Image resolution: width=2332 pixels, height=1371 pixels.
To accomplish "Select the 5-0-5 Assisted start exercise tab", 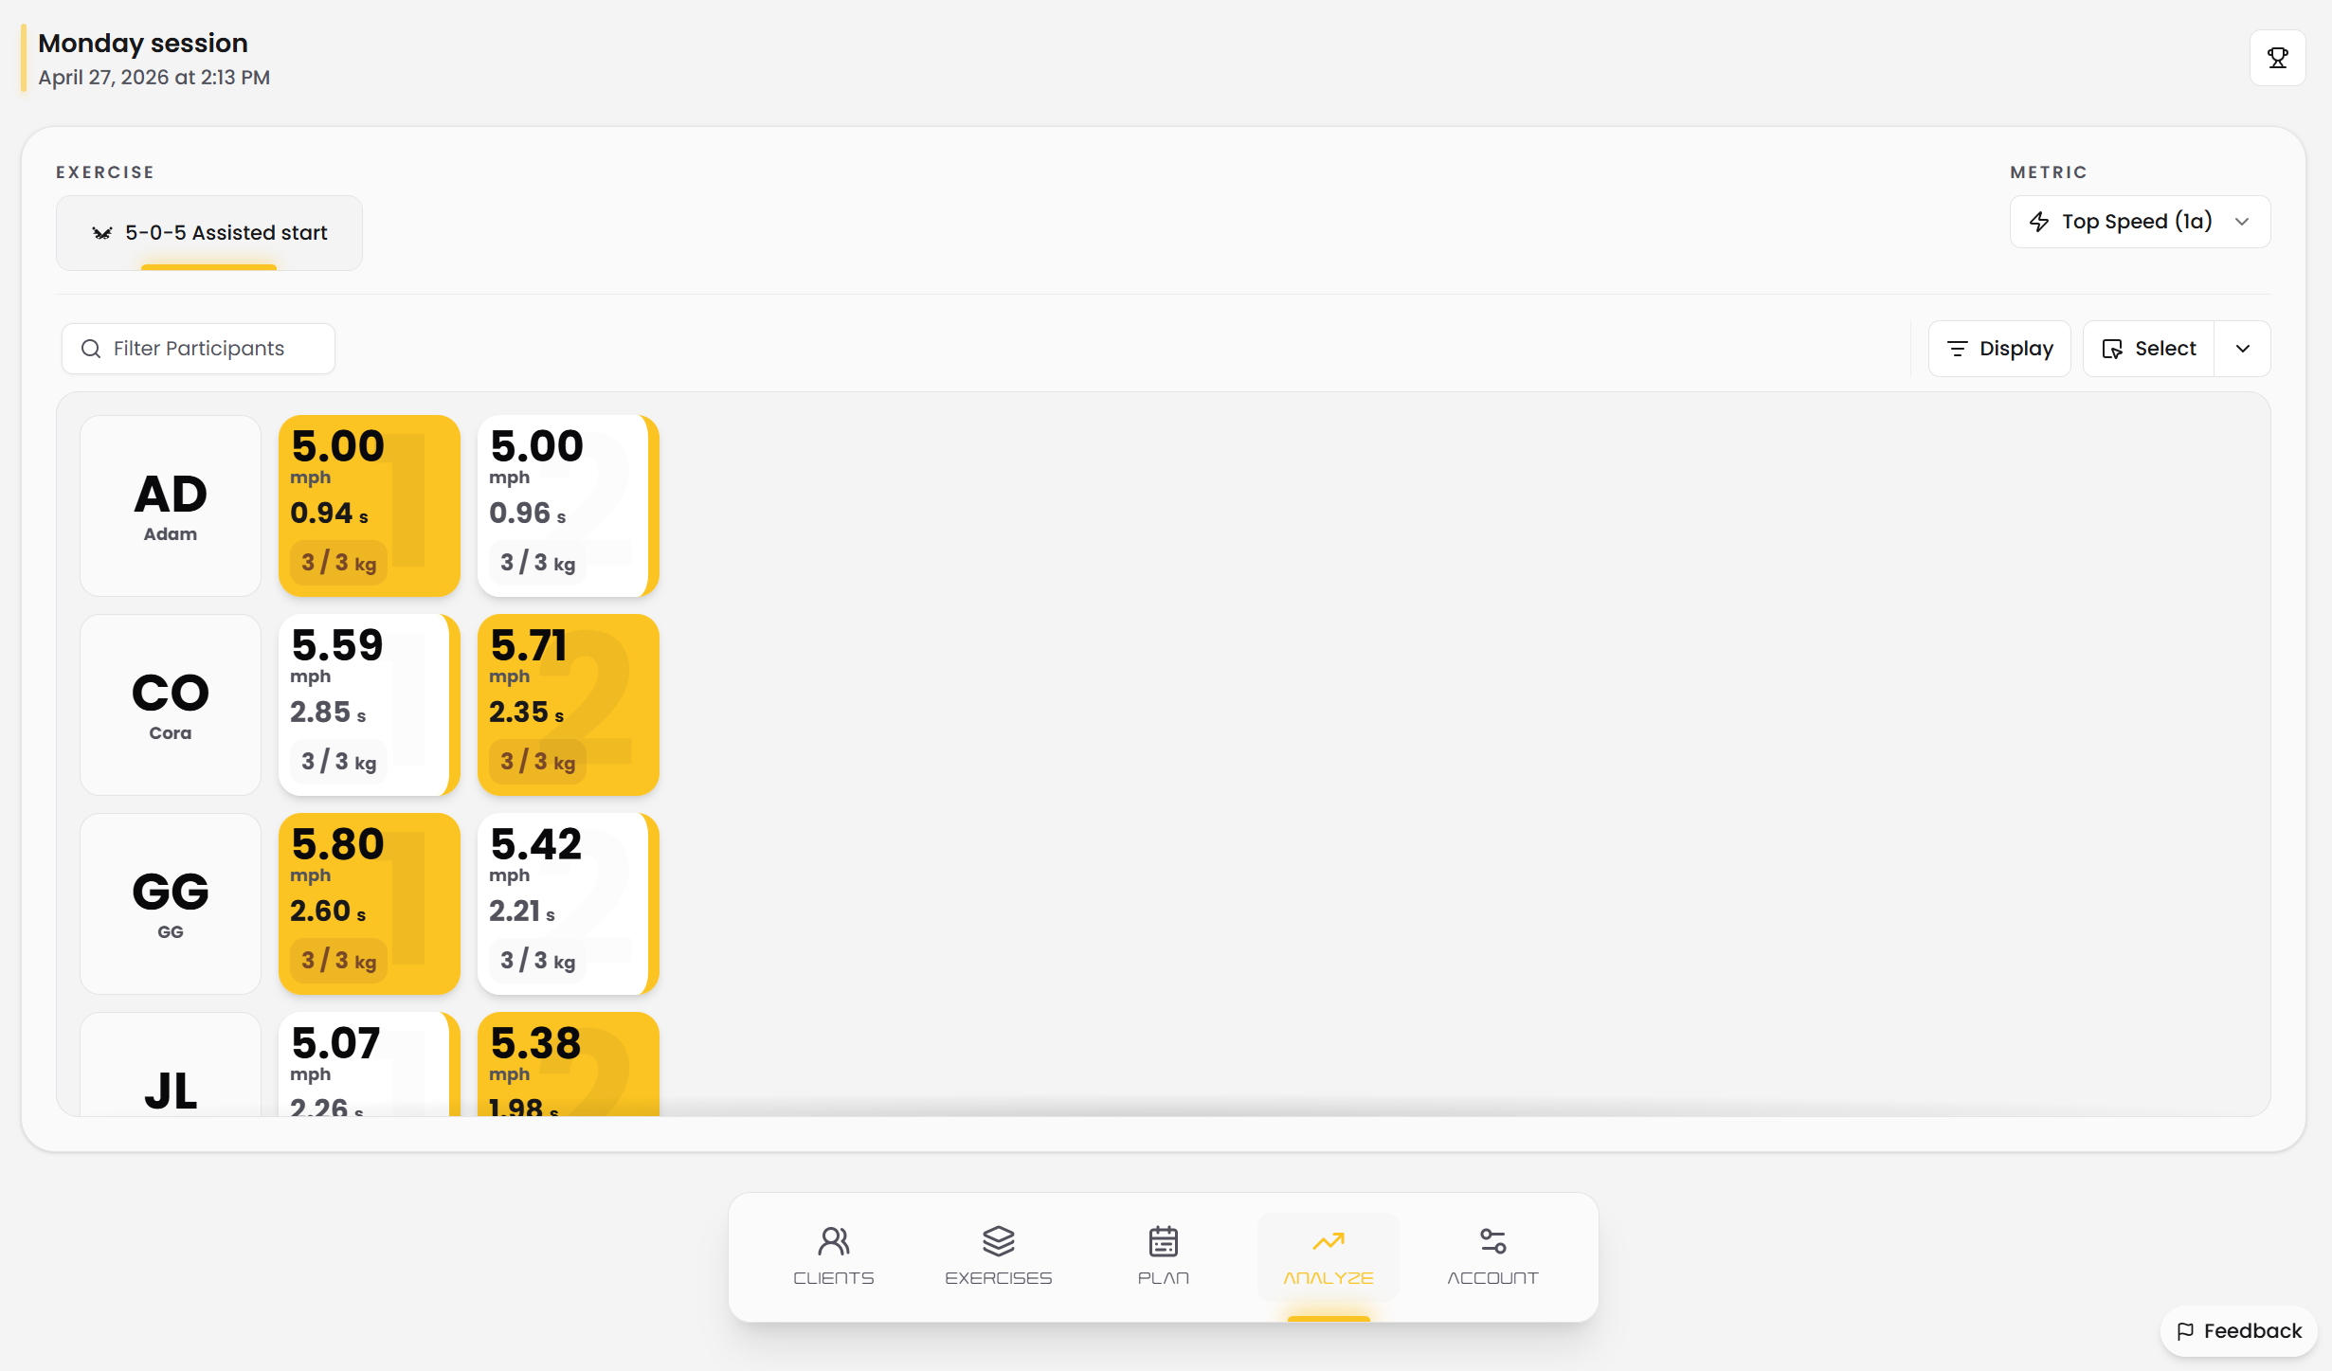I will click(x=209, y=233).
